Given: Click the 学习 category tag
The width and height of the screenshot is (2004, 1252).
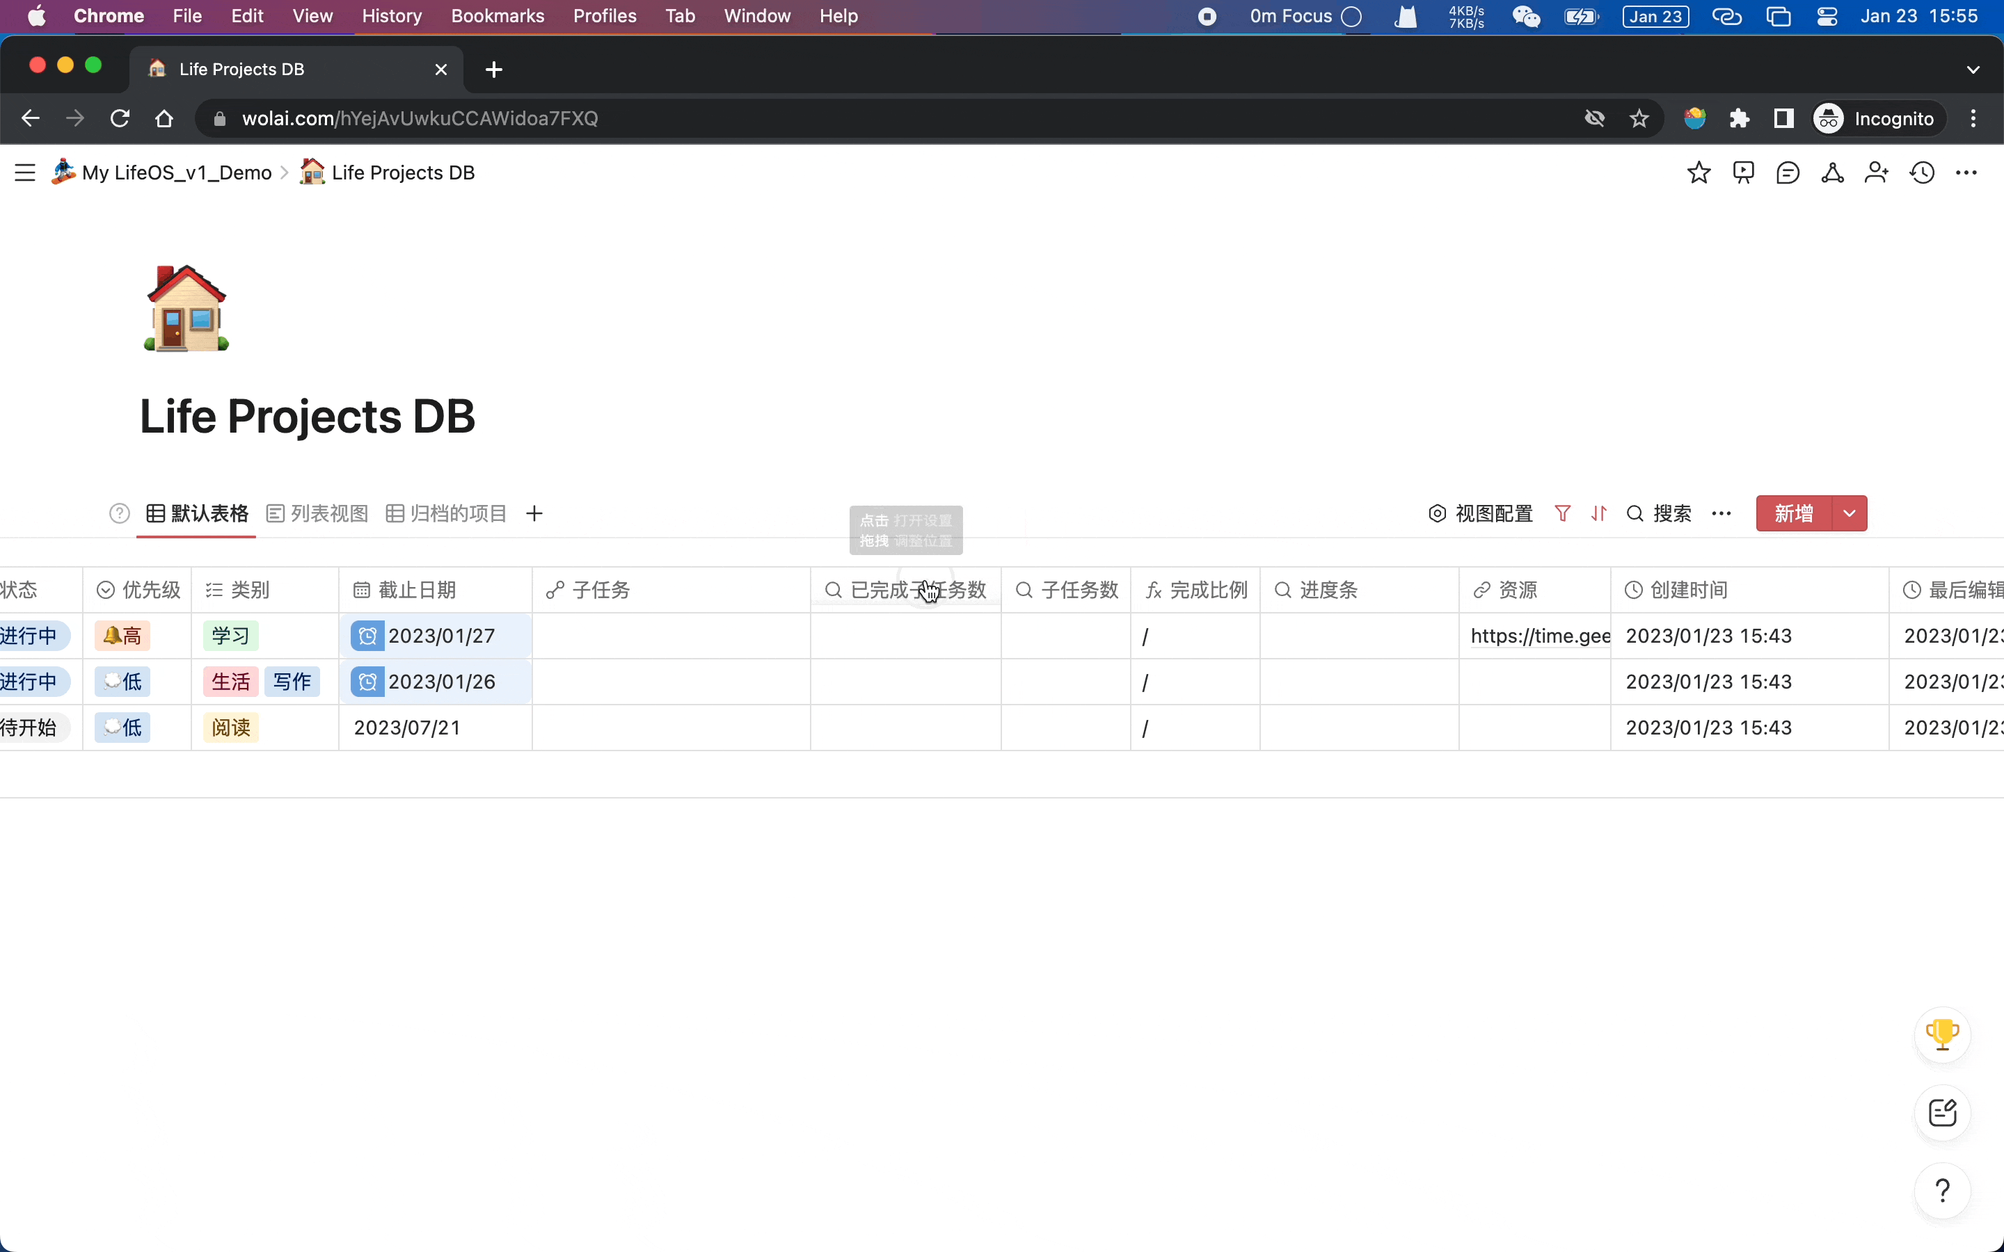Looking at the screenshot, I should pyautogui.click(x=230, y=636).
